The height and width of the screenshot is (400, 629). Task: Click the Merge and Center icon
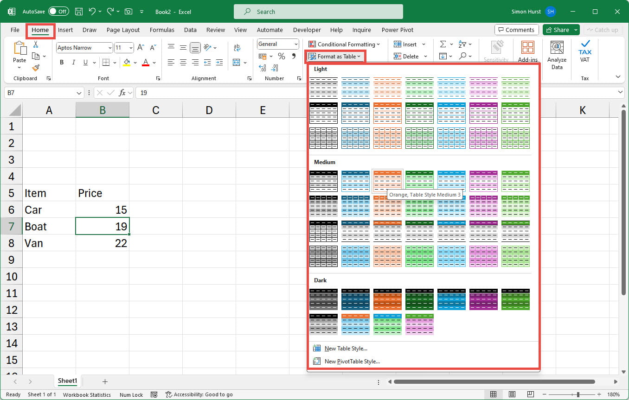pyautogui.click(x=237, y=62)
